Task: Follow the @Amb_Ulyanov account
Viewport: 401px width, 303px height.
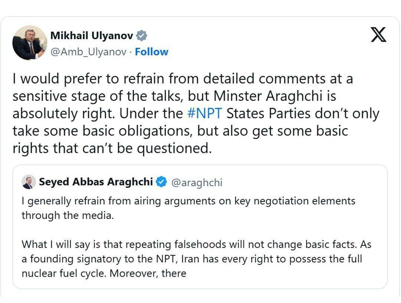Action: pos(151,52)
